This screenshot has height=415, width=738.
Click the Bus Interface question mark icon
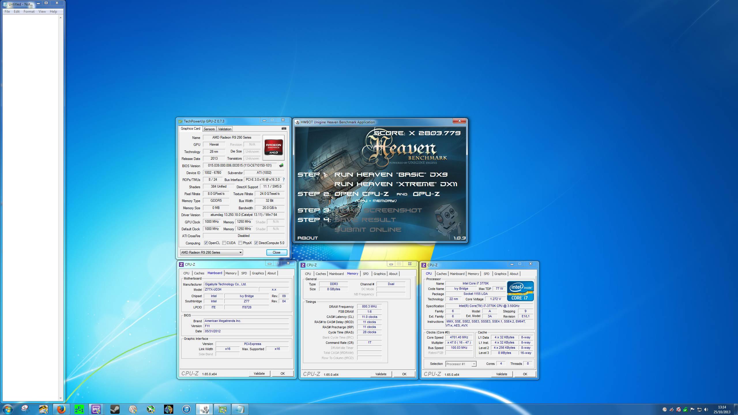point(284,180)
